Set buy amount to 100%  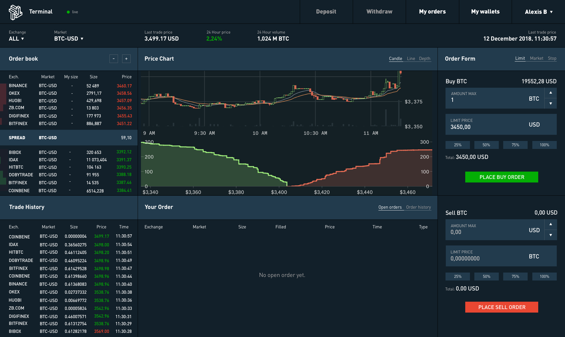(x=544, y=145)
